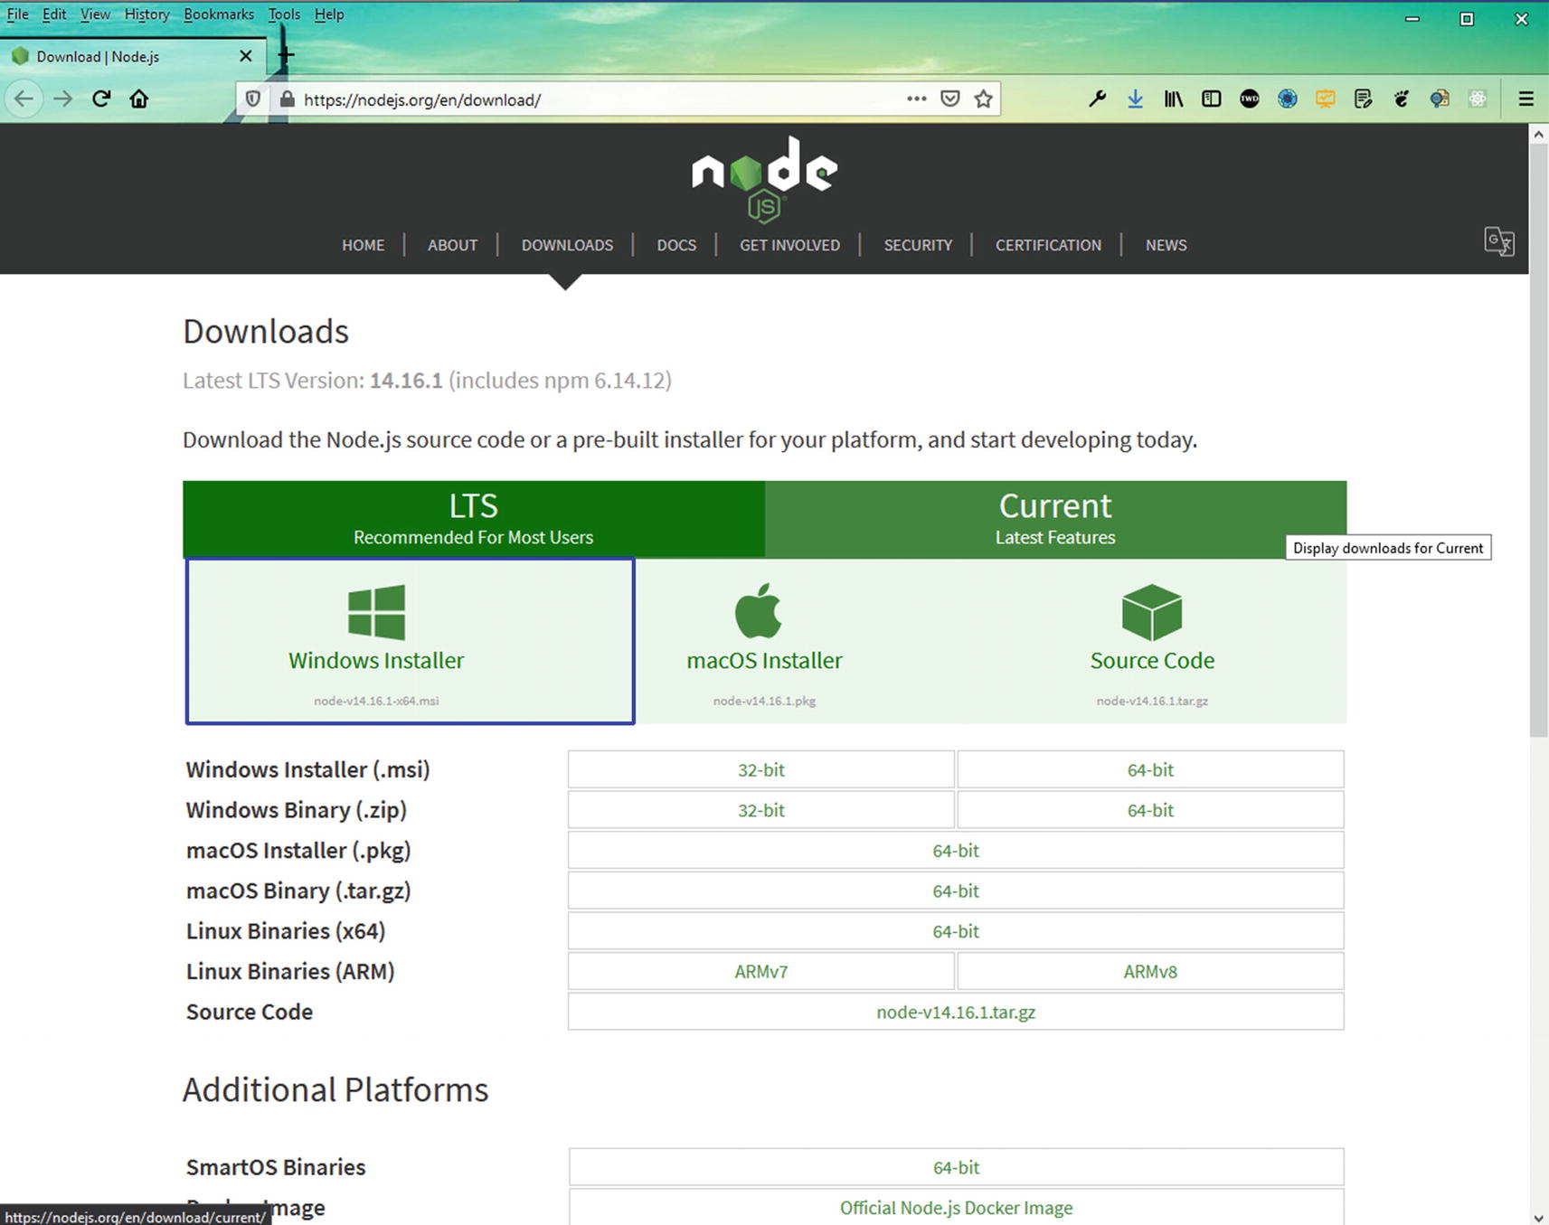Reload the current page
Image resolution: width=1549 pixels, height=1225 pixels.
pyautogui.click(x=101, y=99)
